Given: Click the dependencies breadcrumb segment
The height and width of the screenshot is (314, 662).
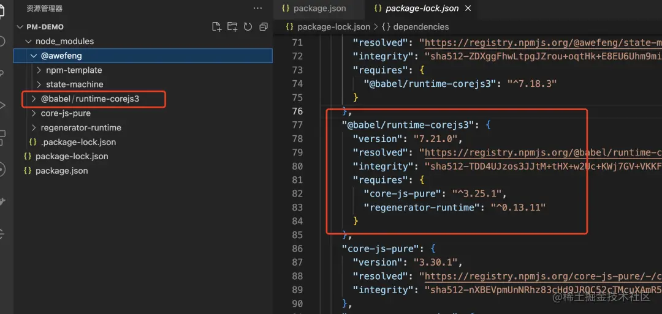Looking at the screenshot, I should (x=421, y=27).
